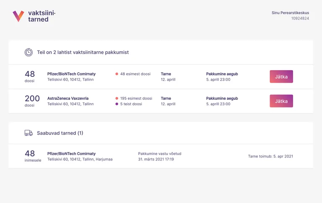Select the heading about 2 open vaccine offers
Screen dimensions: 322x203
(83, 52)
